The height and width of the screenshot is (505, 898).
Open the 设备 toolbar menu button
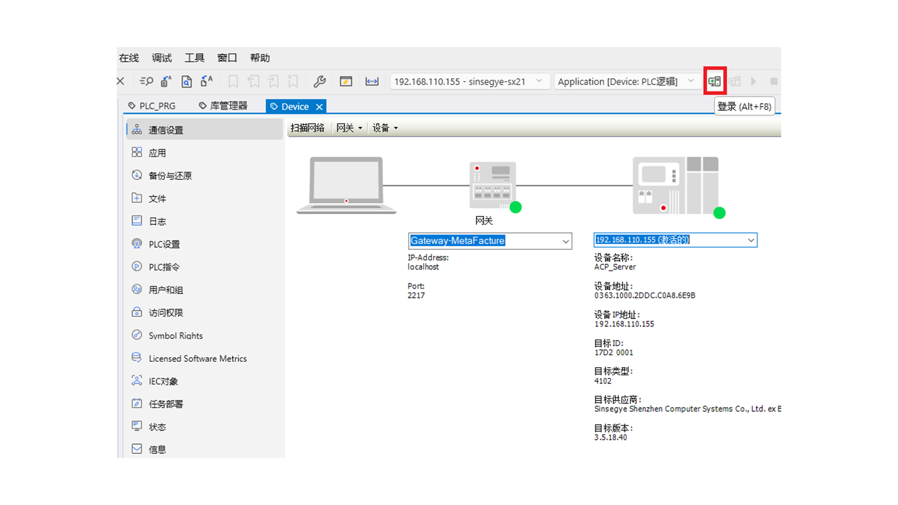pyautogui.click(x=384, y=128)
